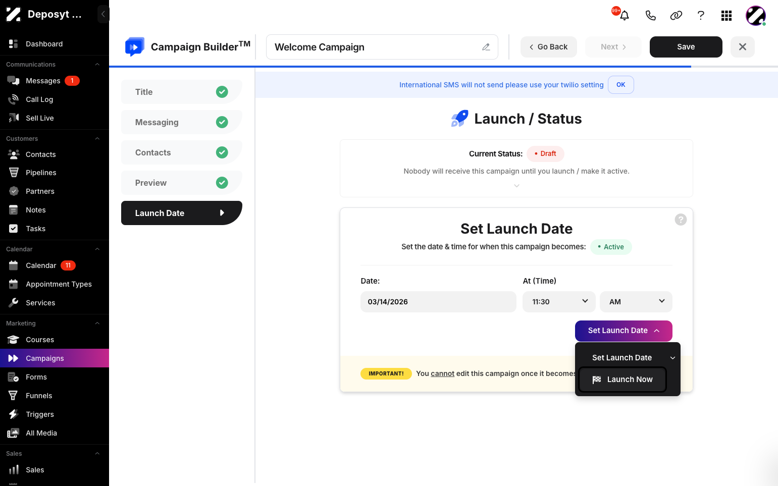The width and height of the screenshot is (778, 486).
Task: Select the Launch Date step
Action: pyautogui.click(x=182, y=213)
